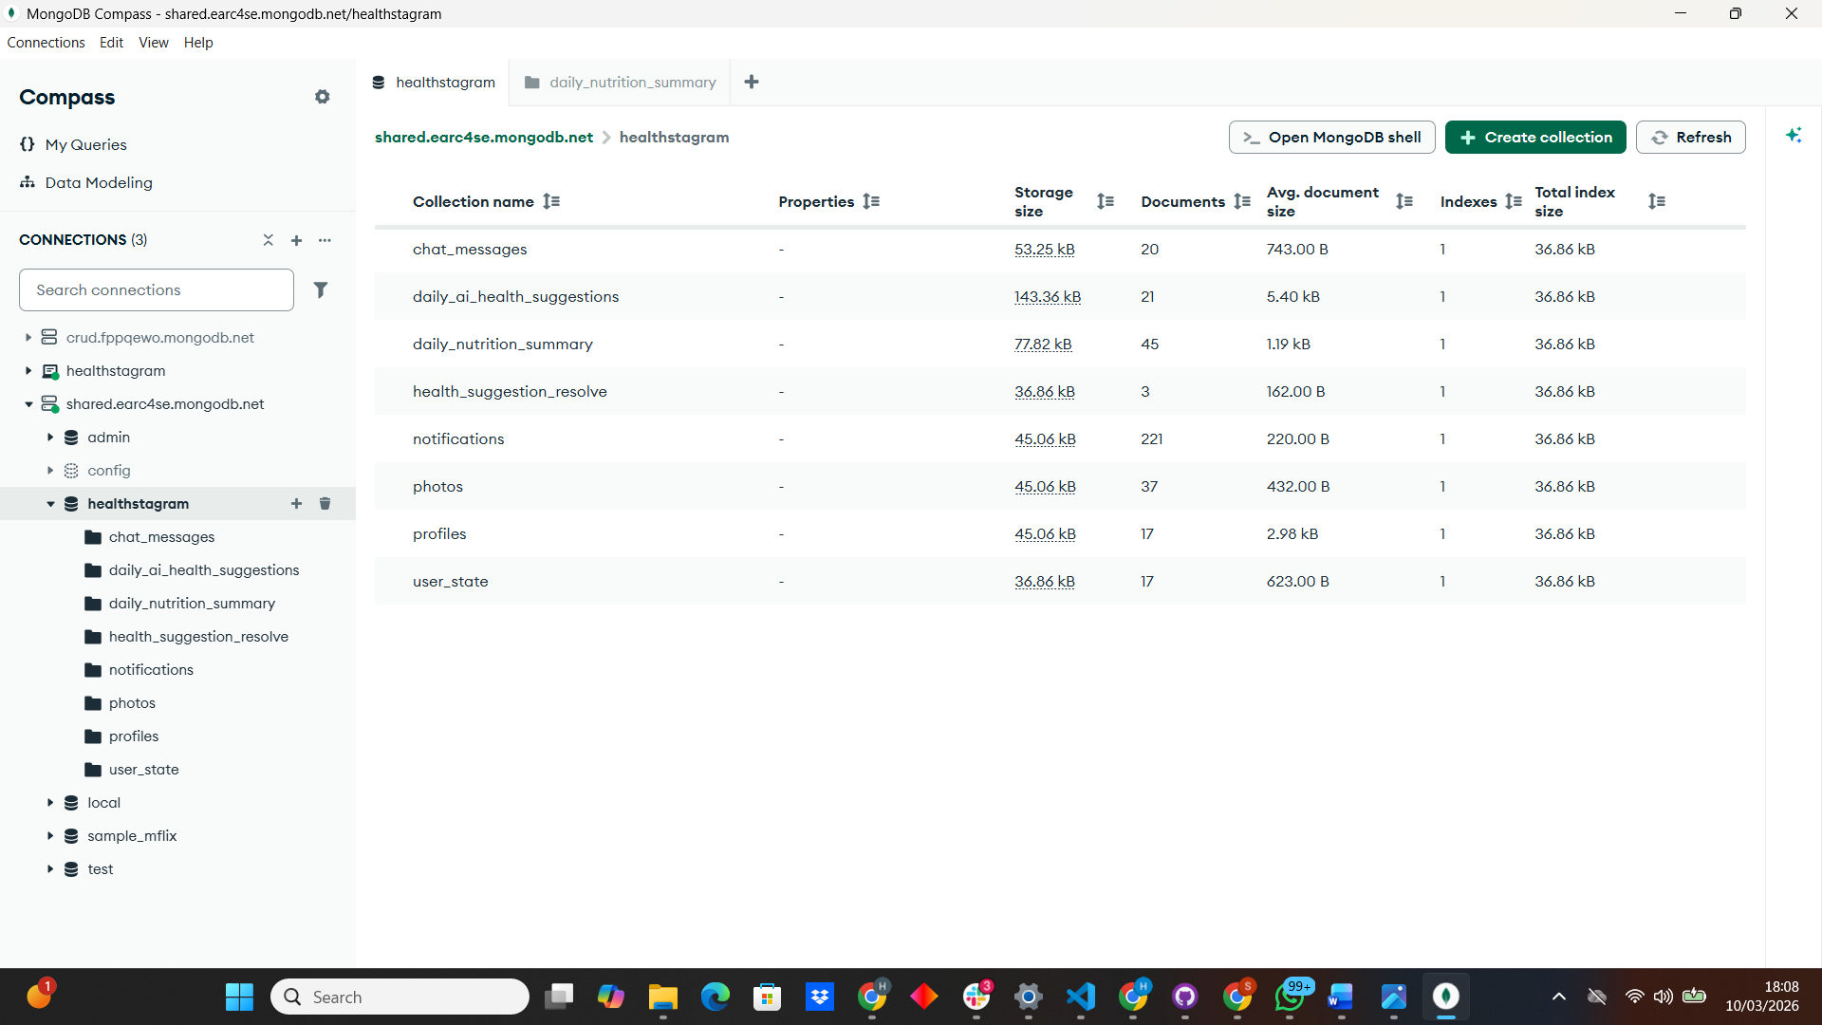Image resolution: width=1822 pixels, height=1025 pixels.
Task: Open new tab with plus icon
Action: click(x=752, y=82)
